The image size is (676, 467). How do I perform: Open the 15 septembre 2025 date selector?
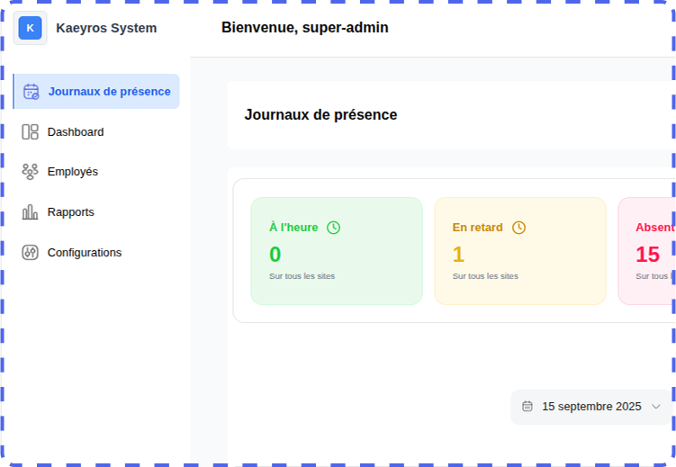(x=591, y=407)
